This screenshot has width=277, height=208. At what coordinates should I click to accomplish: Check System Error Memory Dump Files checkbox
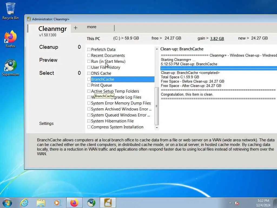(x=89, y=103)
